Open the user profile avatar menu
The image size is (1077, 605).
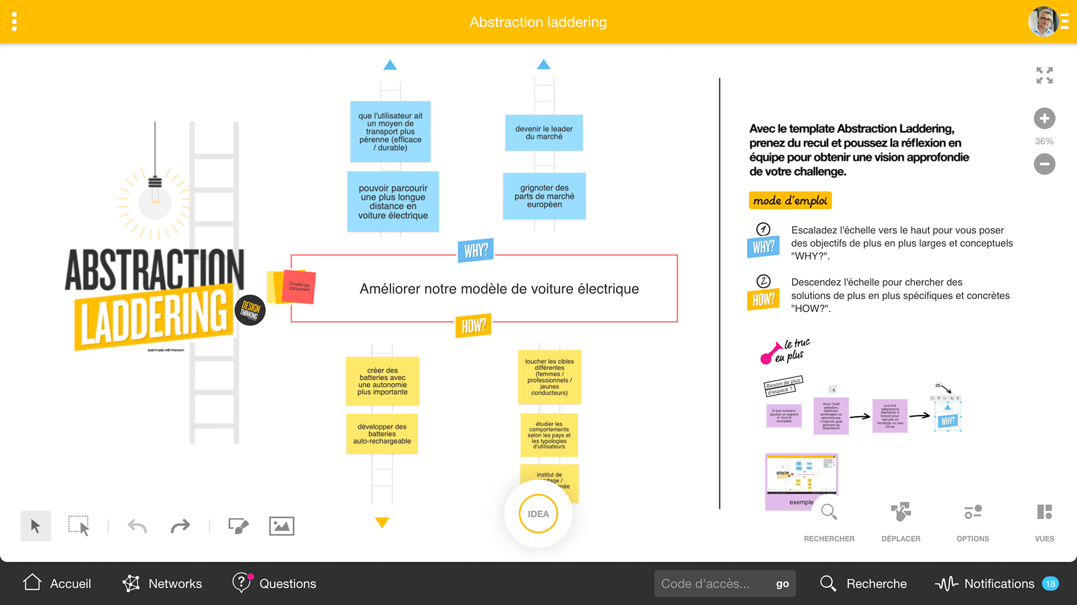pos(1043,22)
